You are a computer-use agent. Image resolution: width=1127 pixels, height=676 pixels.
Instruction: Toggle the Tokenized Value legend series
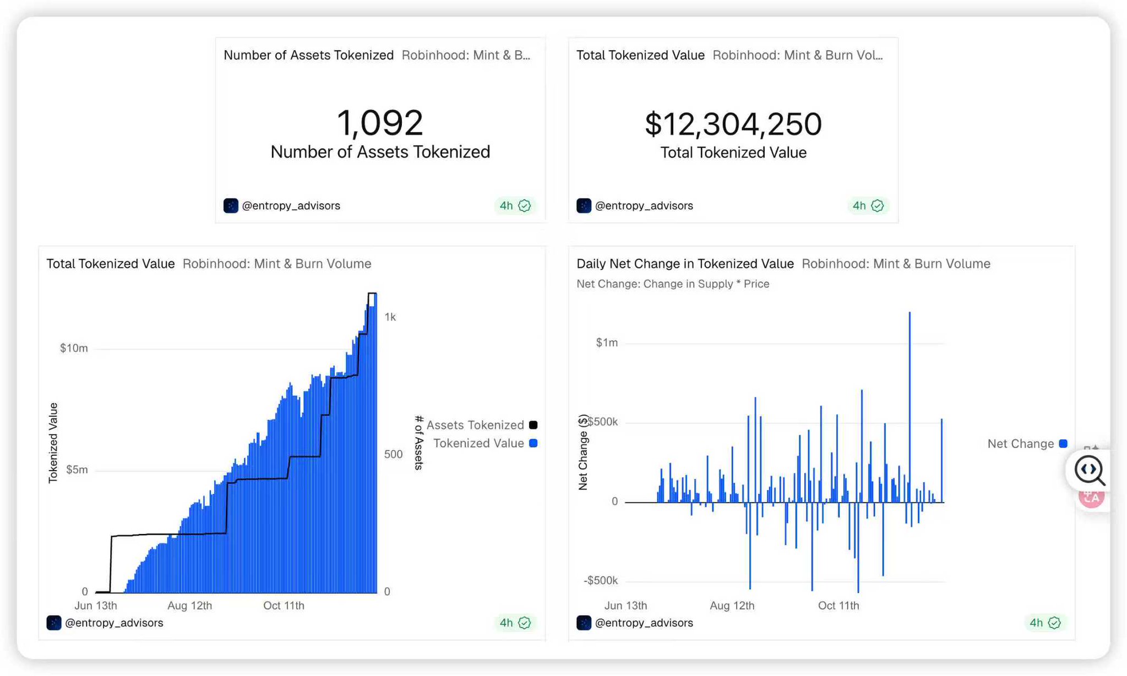point(478,443)
